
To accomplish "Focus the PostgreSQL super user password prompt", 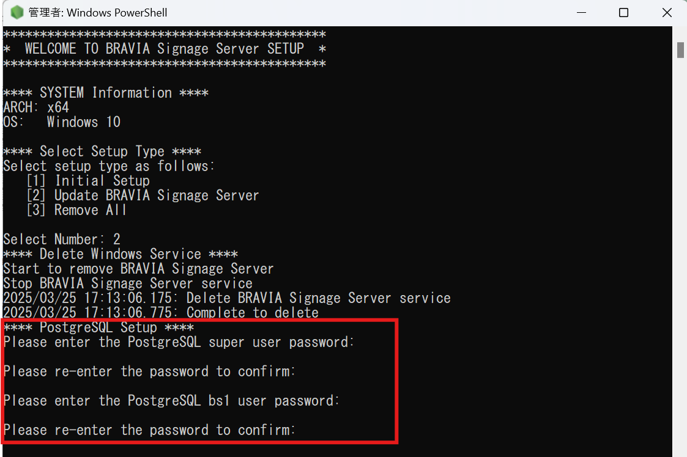I will tap(179, 342).
